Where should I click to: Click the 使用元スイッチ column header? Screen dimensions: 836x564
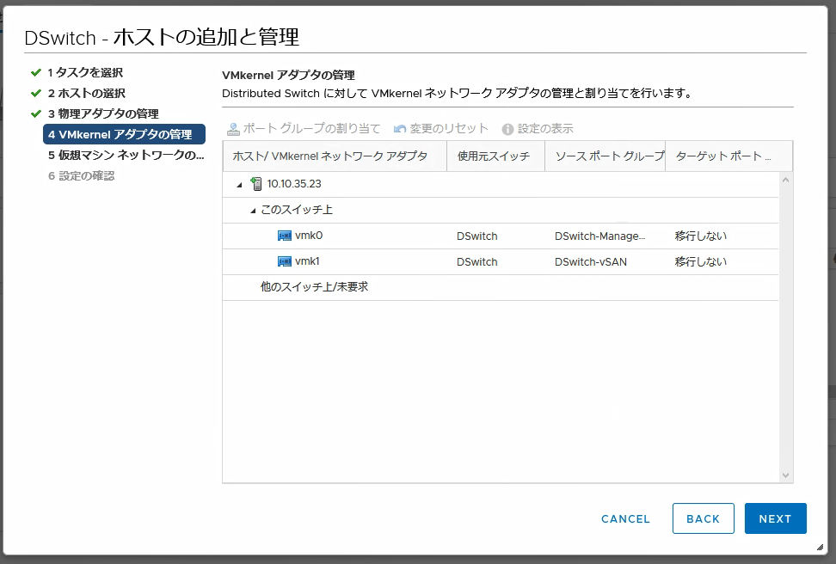496,156
